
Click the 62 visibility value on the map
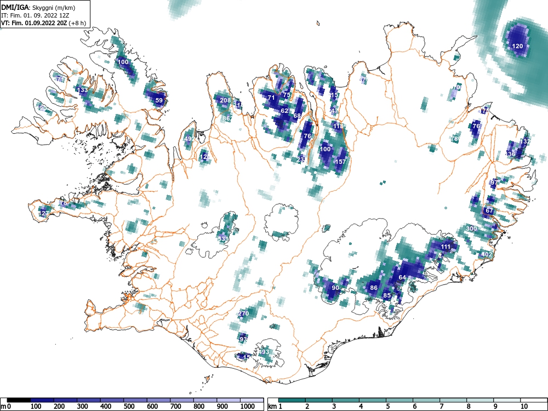284,111
